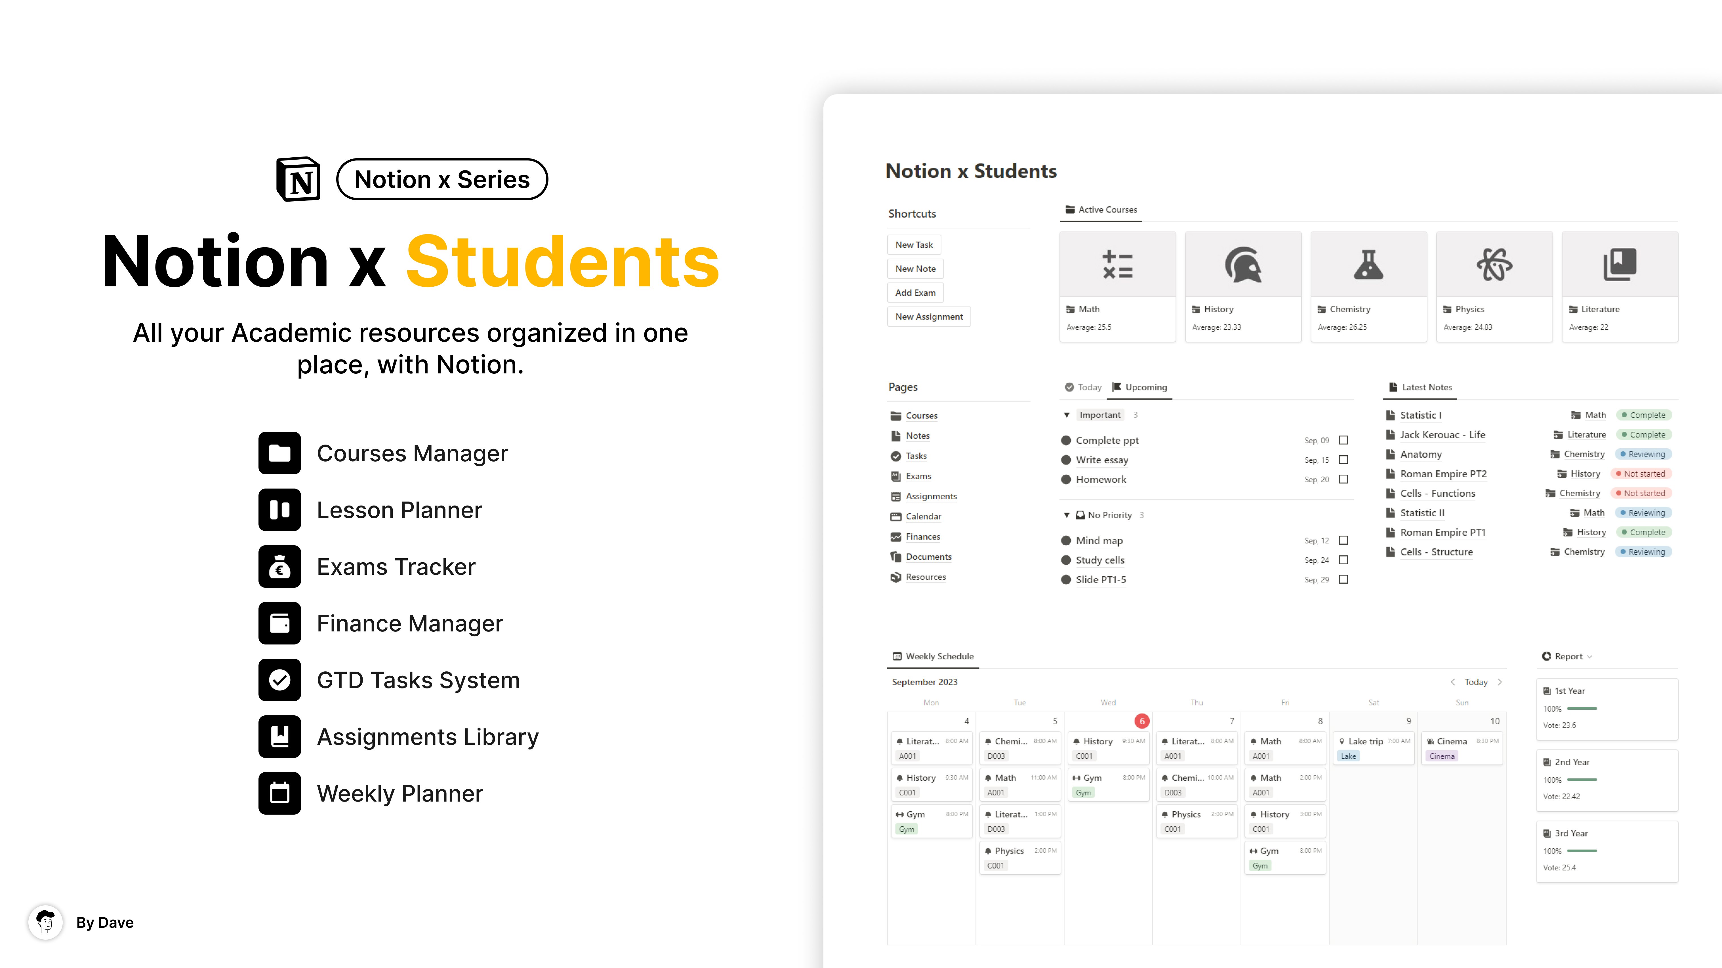Viewport: 1722px width, 968px height.
Task: Click the Finances chart icon in Pages
Action: coord(896,536)
